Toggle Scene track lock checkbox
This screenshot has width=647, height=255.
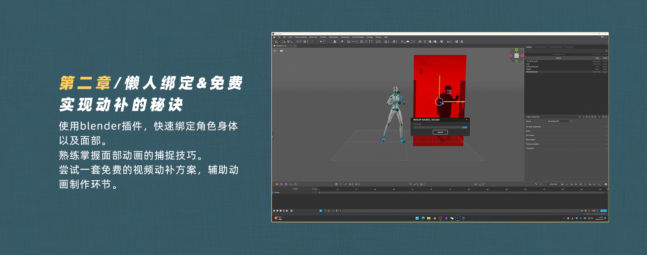tap(316, 192)
